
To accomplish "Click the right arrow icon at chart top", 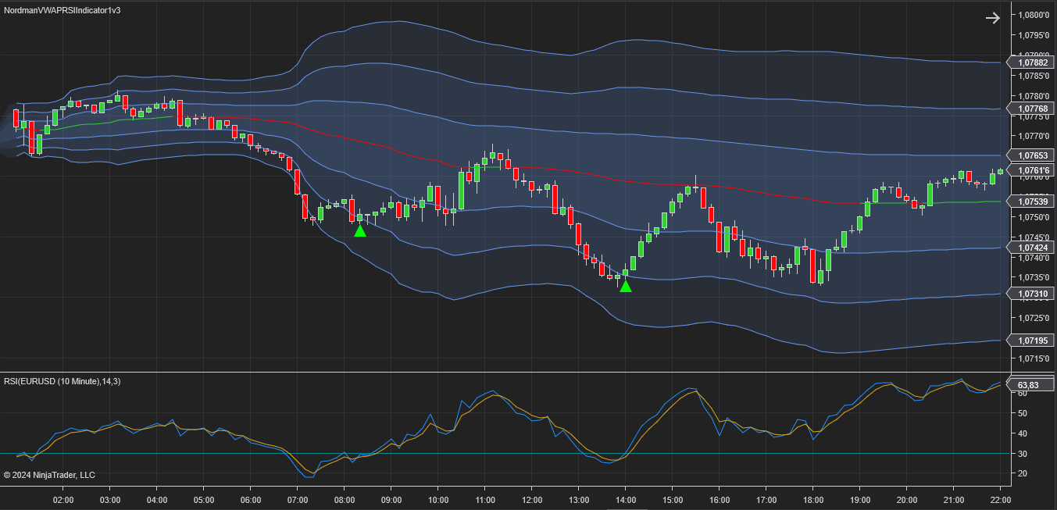I will pyautogui.click(x=992, y=18).
